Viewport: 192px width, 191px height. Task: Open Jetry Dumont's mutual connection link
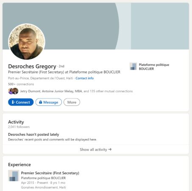pyautogui.click(x=30, y=91)
